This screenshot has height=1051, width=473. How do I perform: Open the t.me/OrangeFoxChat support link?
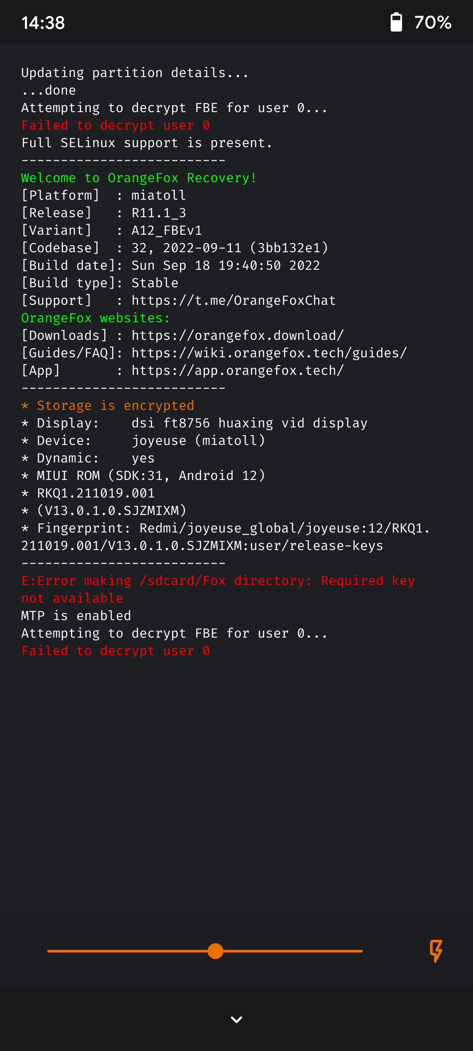click(x=233, y=300)
